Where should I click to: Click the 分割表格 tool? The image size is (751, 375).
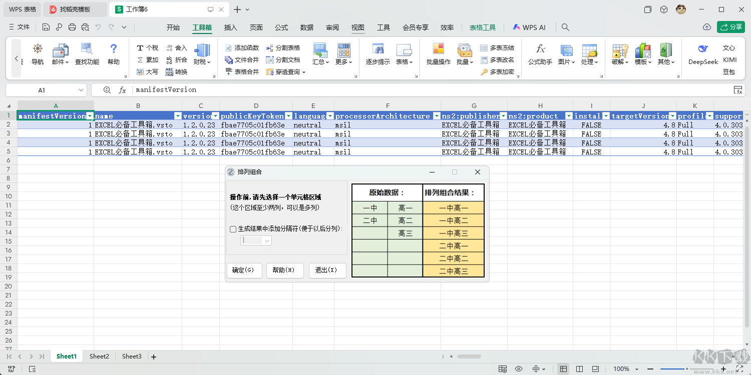[283, 48]
